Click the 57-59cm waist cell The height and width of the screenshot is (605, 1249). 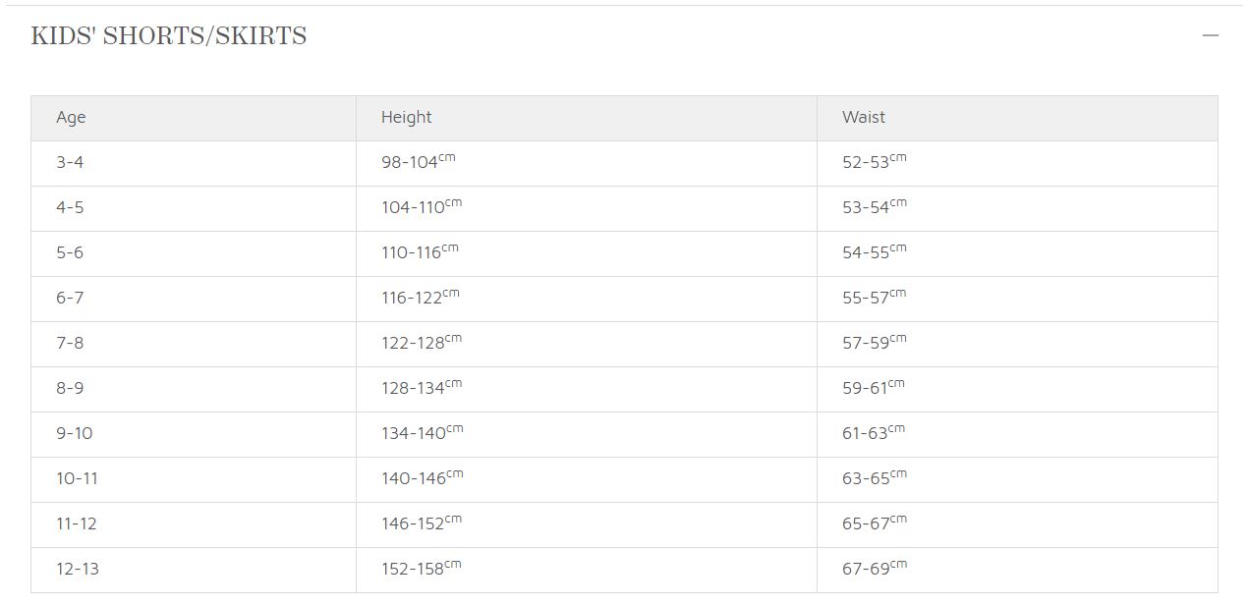tap(1017, 344)
